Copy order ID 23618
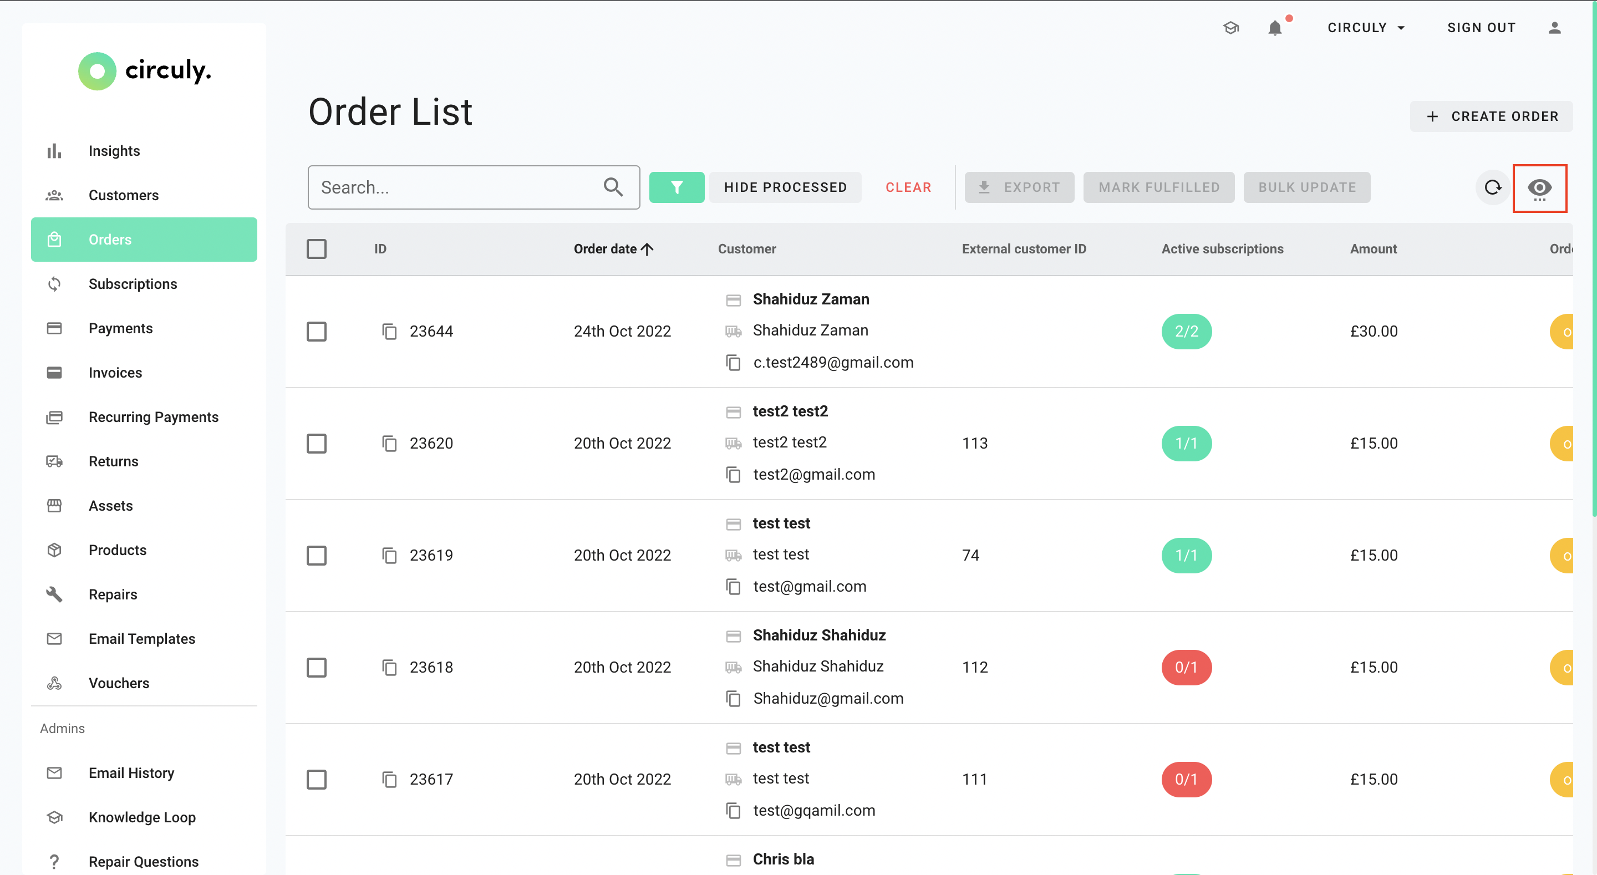This screenshot has height=875, width=1597. coord(389,668)
